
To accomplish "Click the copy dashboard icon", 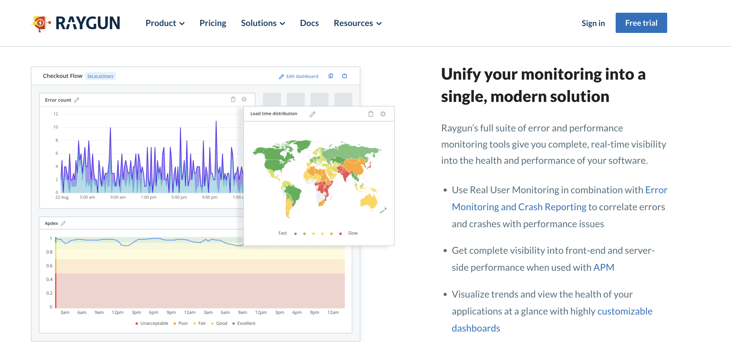I will (x=330, y=76).
